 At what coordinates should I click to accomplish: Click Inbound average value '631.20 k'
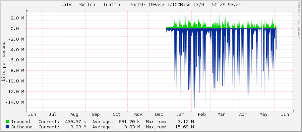(129, 121)
